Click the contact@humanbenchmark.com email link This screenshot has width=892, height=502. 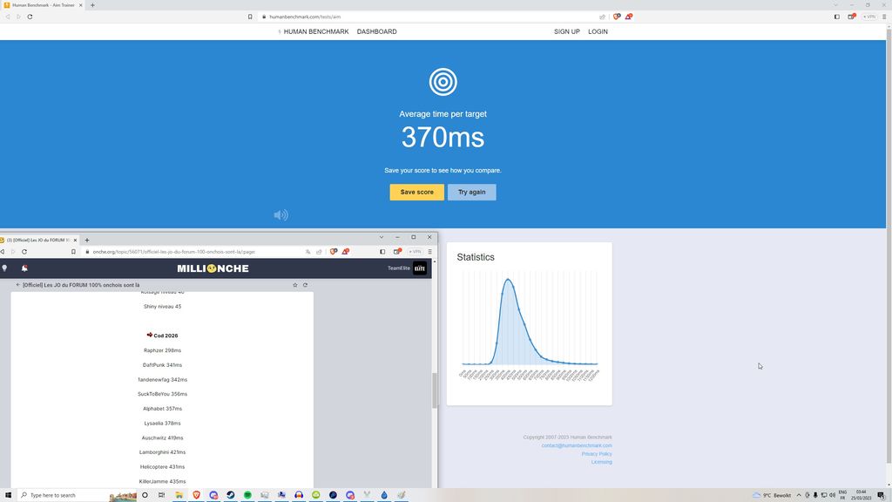pyautogui.click(x=576, y=445)
